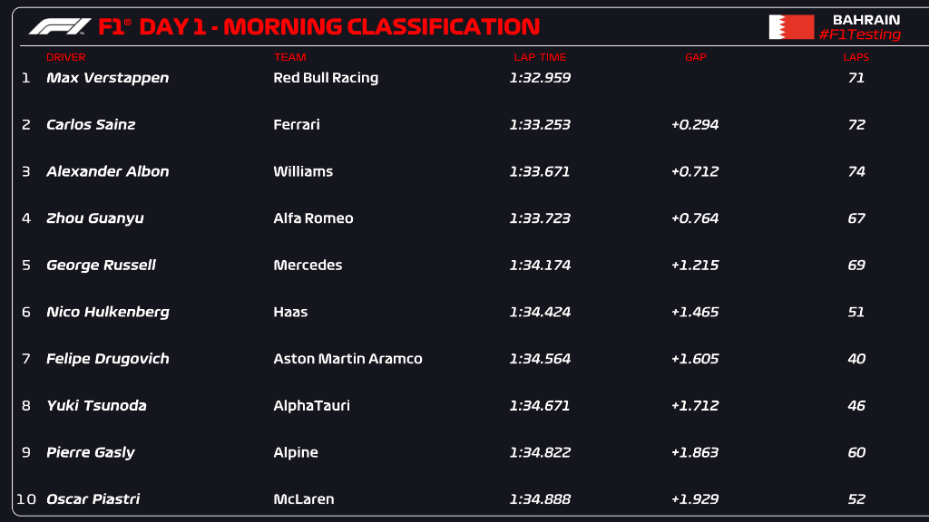The width and height of the screenshot is (929, 522).
Task: Click Nico Hulkenberg's 51 laps count
Action: pyautogui.click(x=856, y=312)
